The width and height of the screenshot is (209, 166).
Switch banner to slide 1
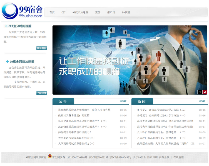click(x=200, y=92)
